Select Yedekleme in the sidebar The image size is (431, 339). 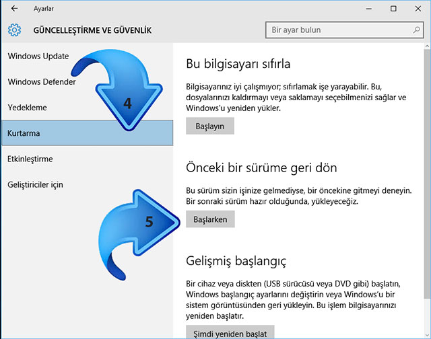pyautogui.click(x=27, y=108)
